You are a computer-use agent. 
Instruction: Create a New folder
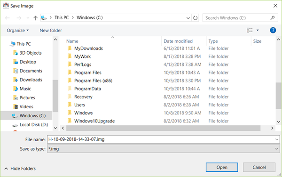point(51,31)
